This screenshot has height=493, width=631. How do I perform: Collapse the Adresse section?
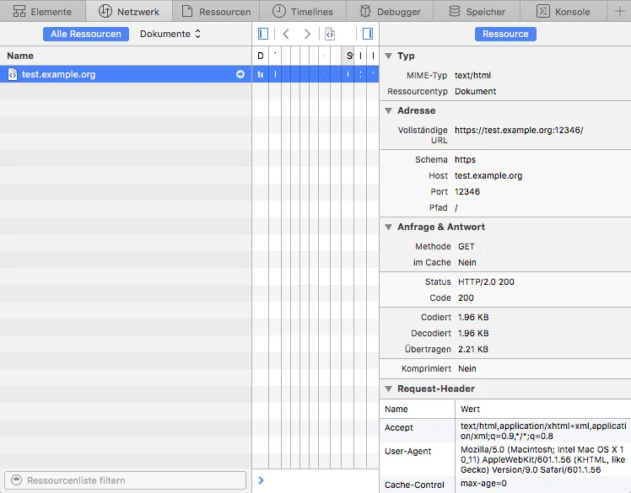pos(388,110)
